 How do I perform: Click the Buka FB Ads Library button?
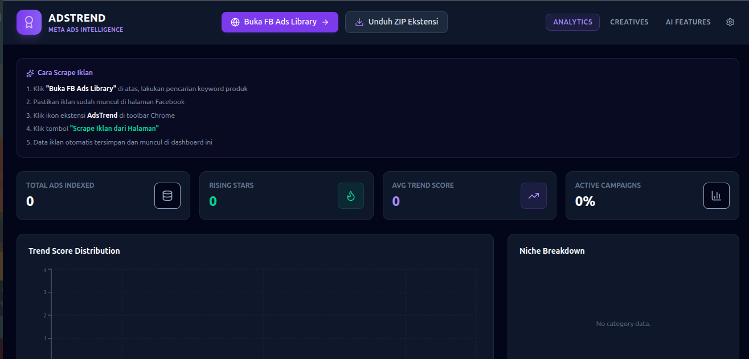coord(280,22)
